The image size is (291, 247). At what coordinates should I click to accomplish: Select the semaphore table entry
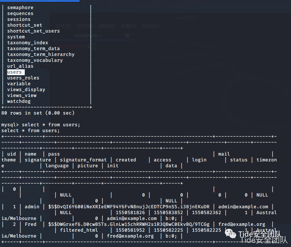pos(20,7)
